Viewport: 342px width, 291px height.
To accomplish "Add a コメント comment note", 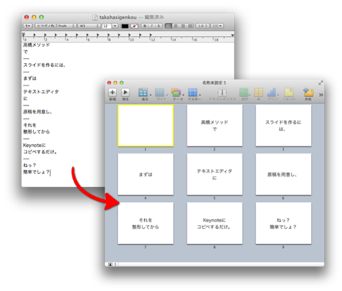I will [x=288, y=92].
